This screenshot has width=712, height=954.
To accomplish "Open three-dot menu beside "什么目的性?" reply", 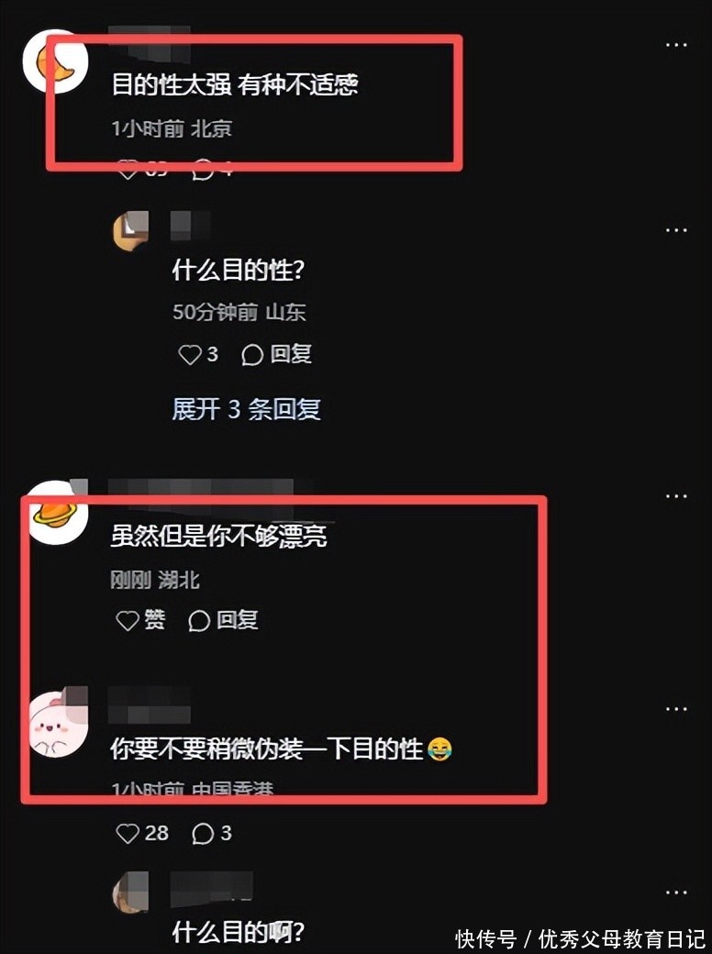I will [x=676, y=230].
